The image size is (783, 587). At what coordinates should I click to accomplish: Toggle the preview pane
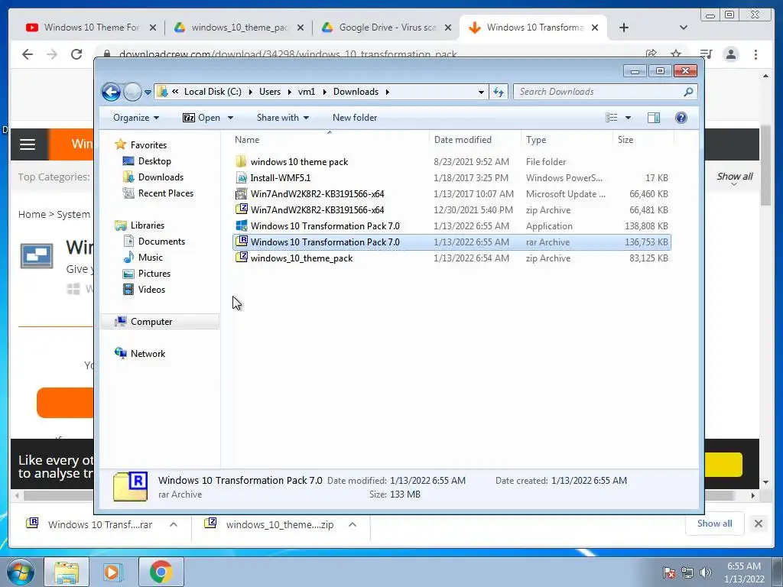click(654, 118)
